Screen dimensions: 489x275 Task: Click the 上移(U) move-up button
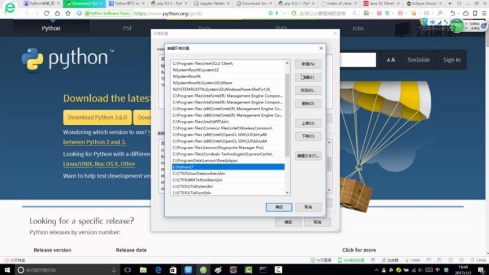(x=308, y=123)
